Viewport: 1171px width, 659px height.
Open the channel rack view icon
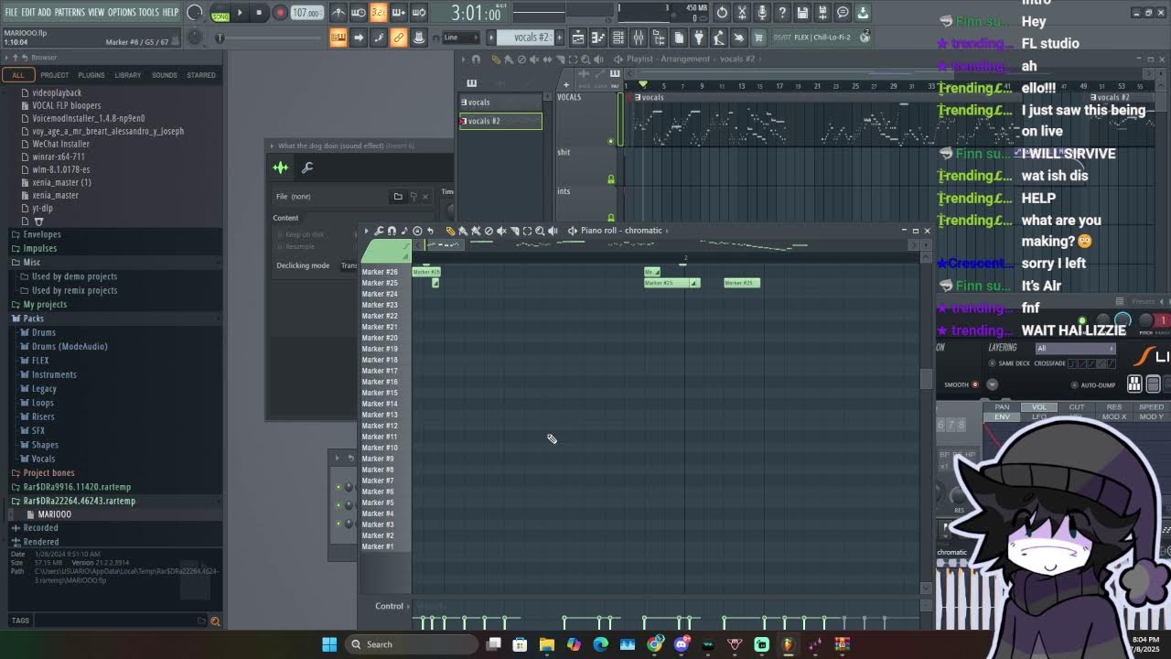tap(618, 38)
